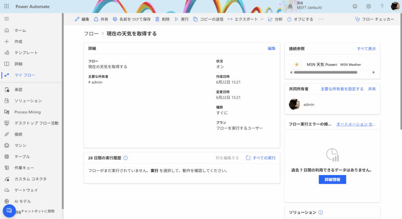402x219 pixels.
Task: Open the environment picker MSFT (default)
Action: [x=305, y=5]
